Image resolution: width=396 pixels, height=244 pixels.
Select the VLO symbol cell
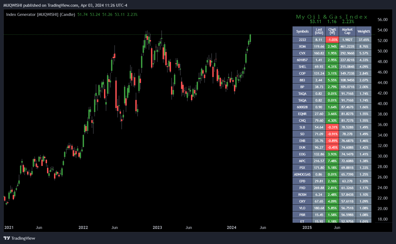point(302,208)
